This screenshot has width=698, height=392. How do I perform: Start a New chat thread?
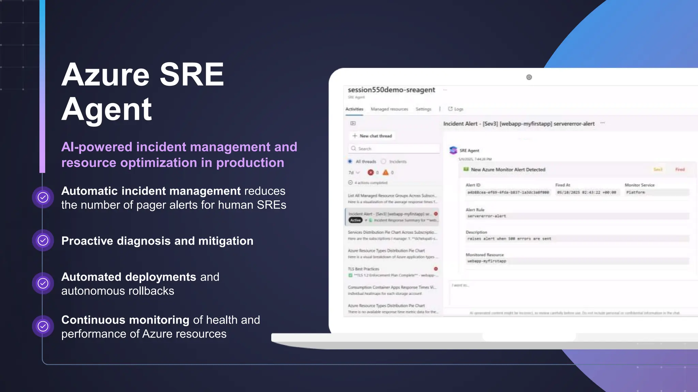(372, 136)
